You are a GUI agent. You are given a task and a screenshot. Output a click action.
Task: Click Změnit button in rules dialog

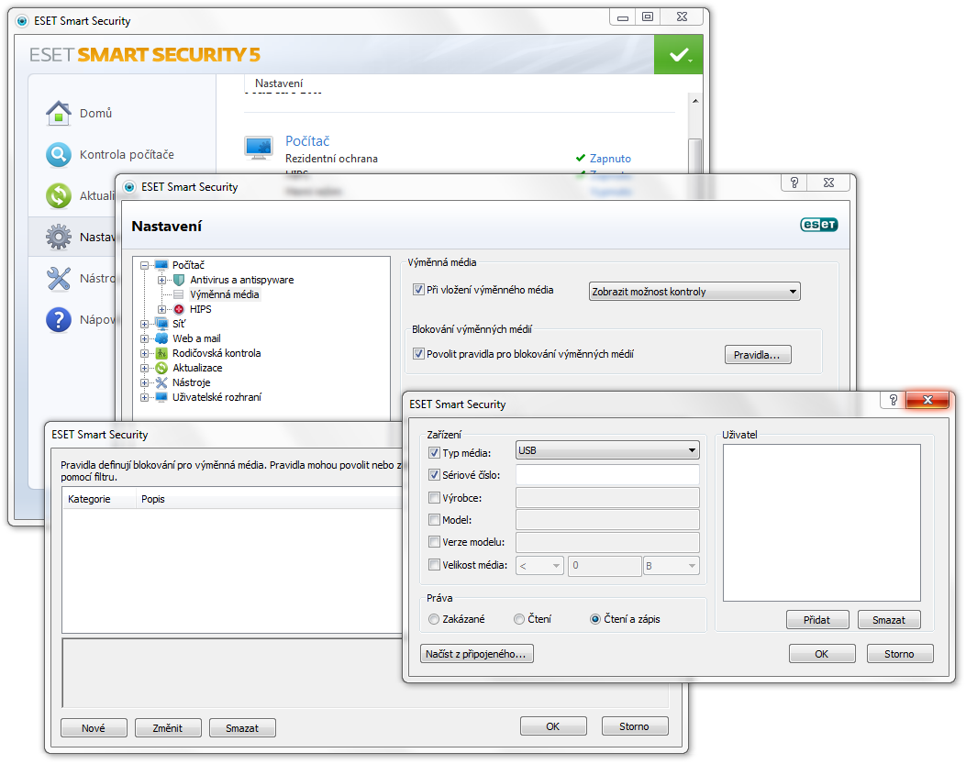click(x=168, y=728)
